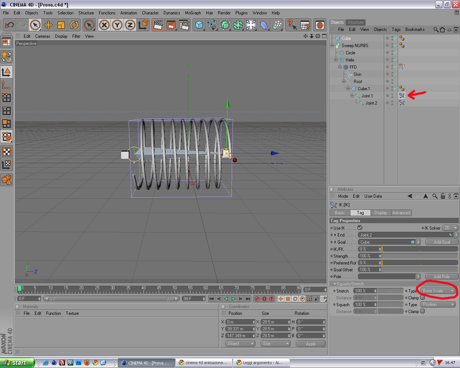
Task: Select the Object Axis tool
Action: 6,85
